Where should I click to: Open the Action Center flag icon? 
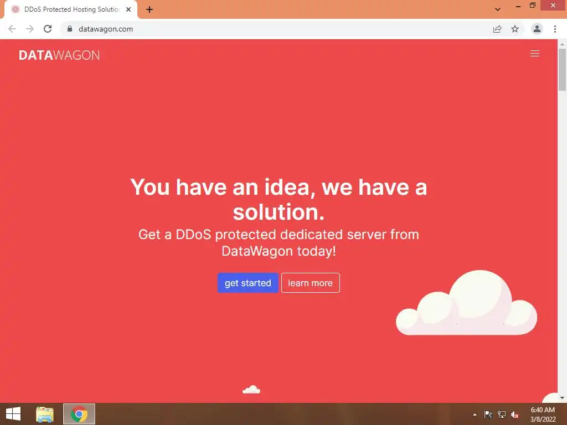(x=488, y=414)
